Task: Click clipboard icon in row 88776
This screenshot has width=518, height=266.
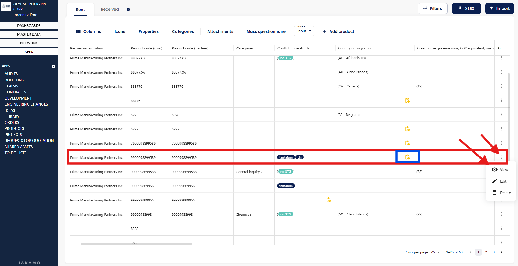Action: pos(407,101)
